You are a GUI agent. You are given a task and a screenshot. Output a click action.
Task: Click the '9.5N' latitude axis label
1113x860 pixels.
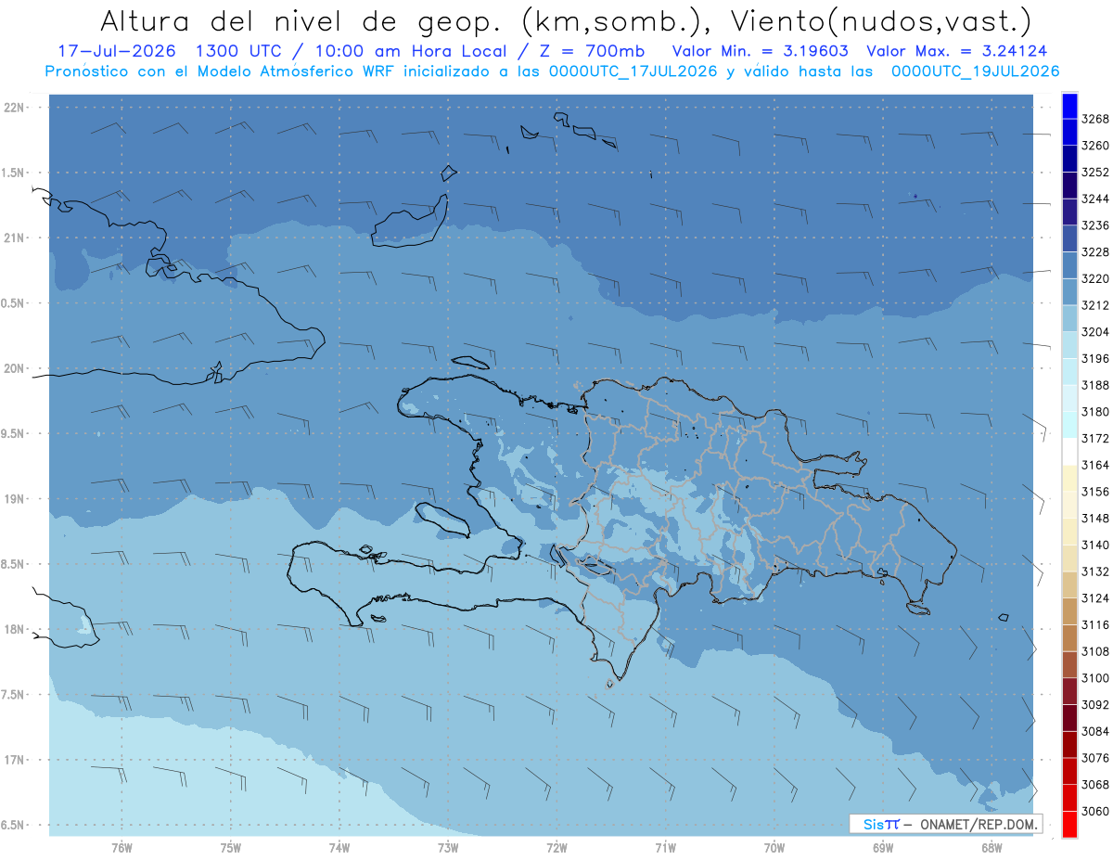pos(15,433)
